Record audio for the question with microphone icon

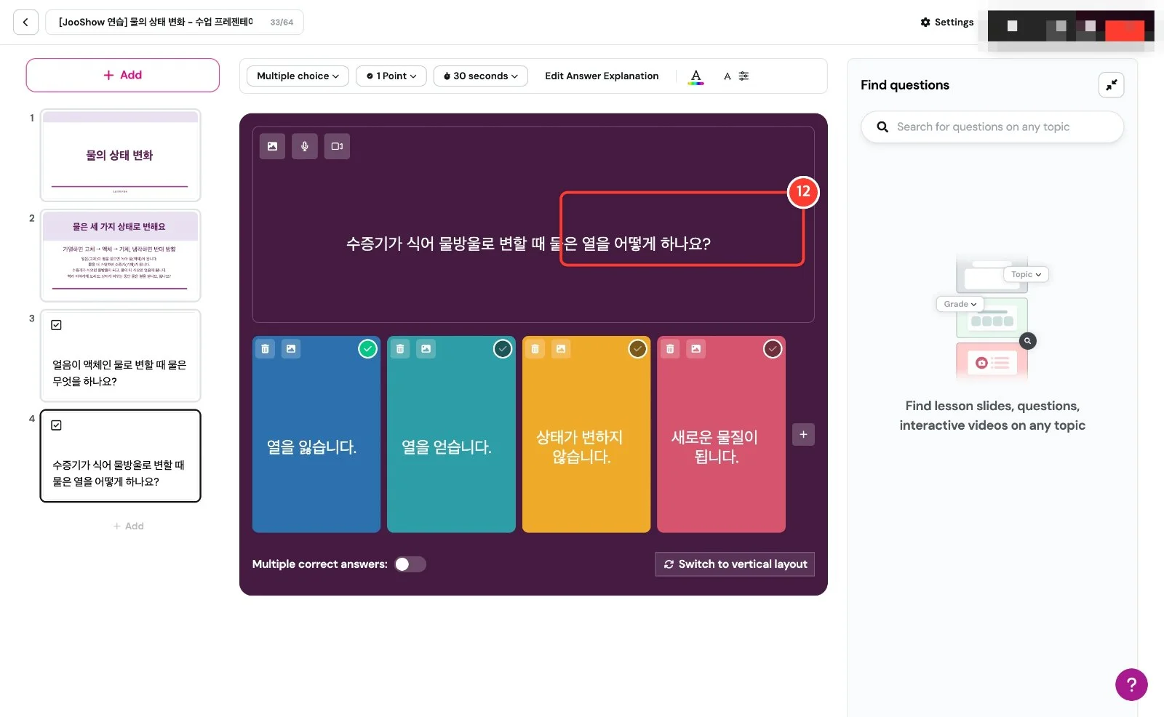[x=305, y=146]
